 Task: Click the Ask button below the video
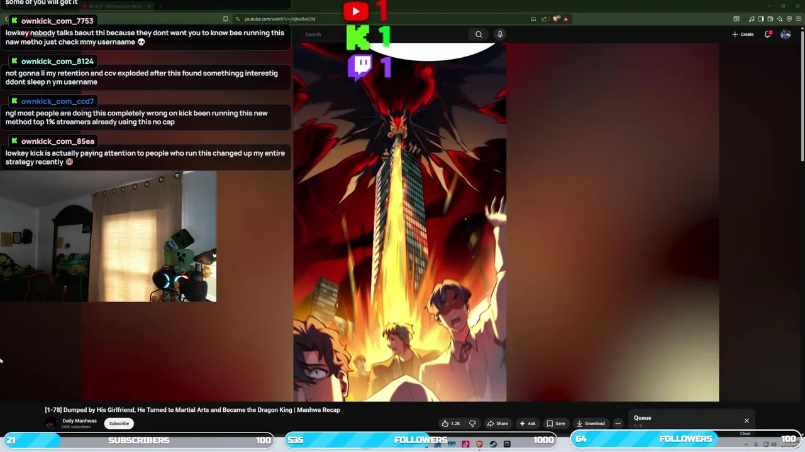(x=528, y=424)
